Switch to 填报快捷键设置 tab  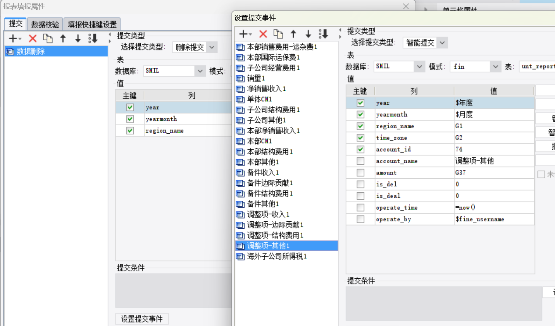point(92,24)
